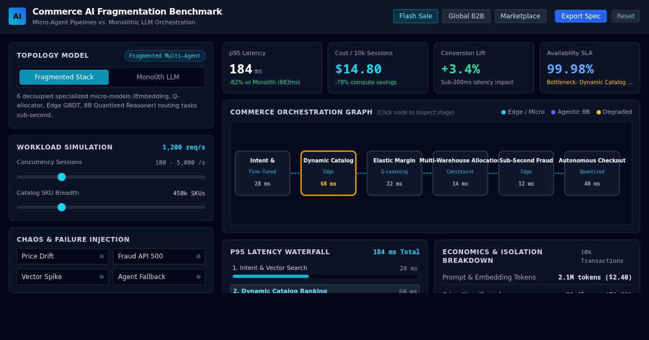
Task: Switch to Fragmented Stack topology
Action: 64,77
